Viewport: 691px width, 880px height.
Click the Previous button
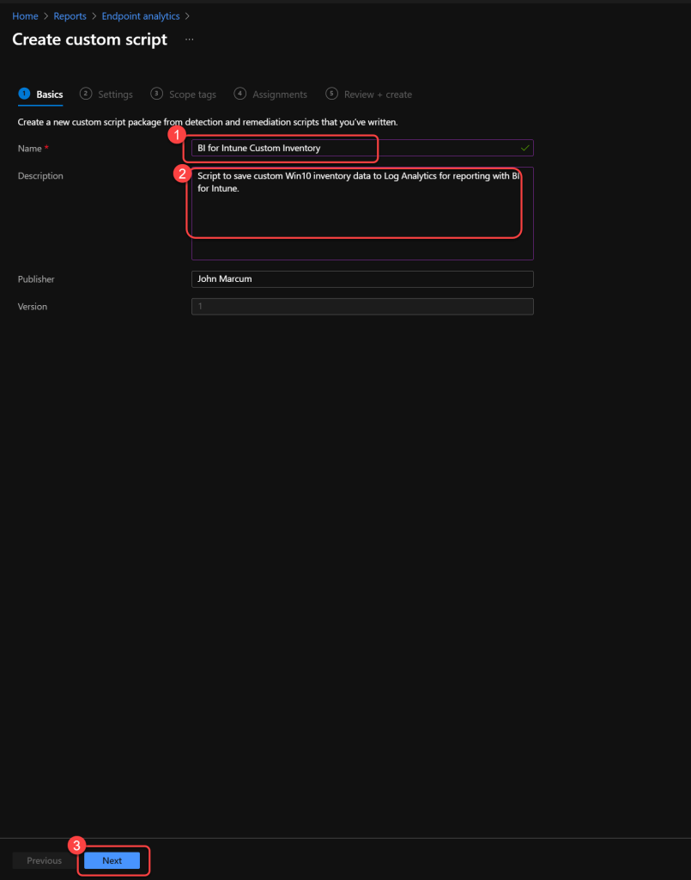(x=44, y=860)
